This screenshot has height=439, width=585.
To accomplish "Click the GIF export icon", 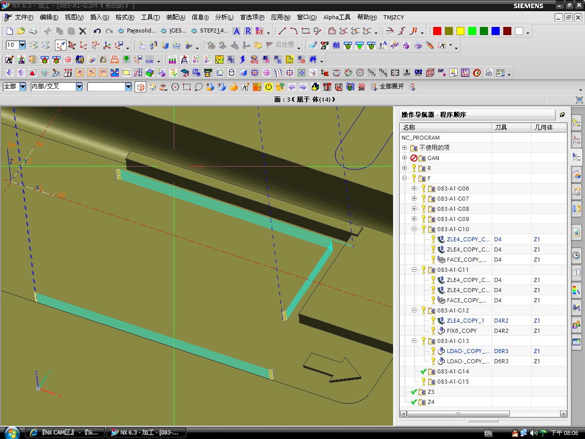I will click(441, 73).
